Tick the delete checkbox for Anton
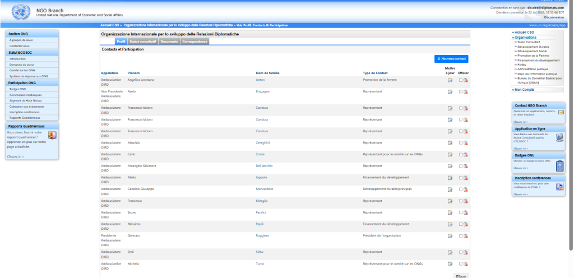 (x=461, y=81)
